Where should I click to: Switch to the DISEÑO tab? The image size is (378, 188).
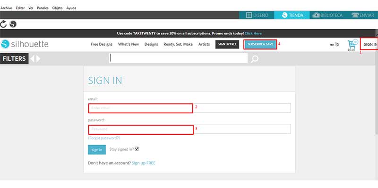click(257, 15)
